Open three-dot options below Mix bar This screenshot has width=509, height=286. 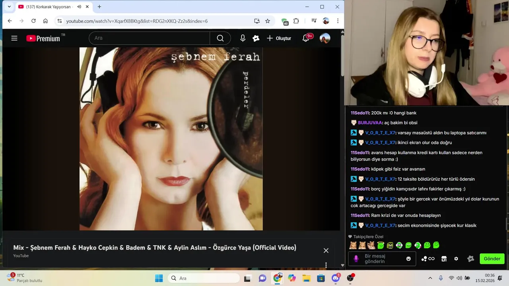pos(326,265)
